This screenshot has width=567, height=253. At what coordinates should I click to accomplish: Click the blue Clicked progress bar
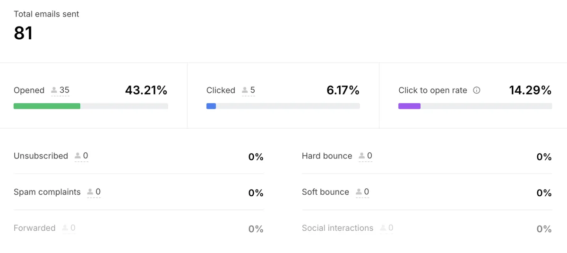click(x=211, y=106)
